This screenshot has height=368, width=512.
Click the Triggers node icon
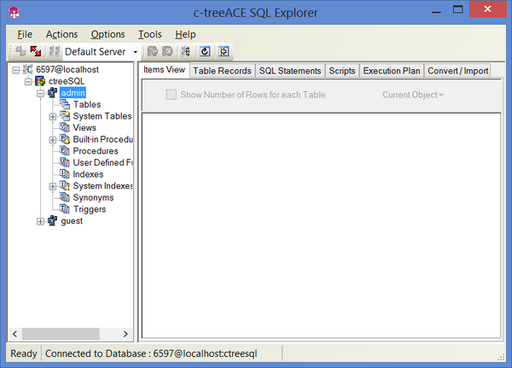pos(65,209)
